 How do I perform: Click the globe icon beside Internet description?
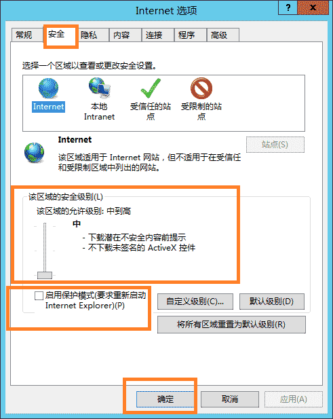coord(34,153)
